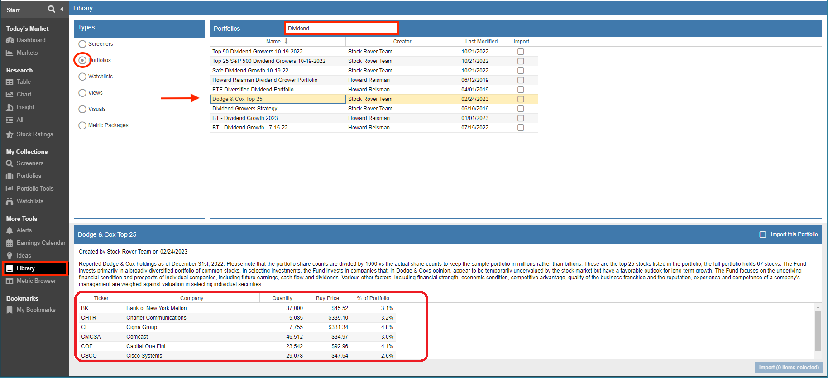Sort by the Last Modified column header

tap(481, 42)
